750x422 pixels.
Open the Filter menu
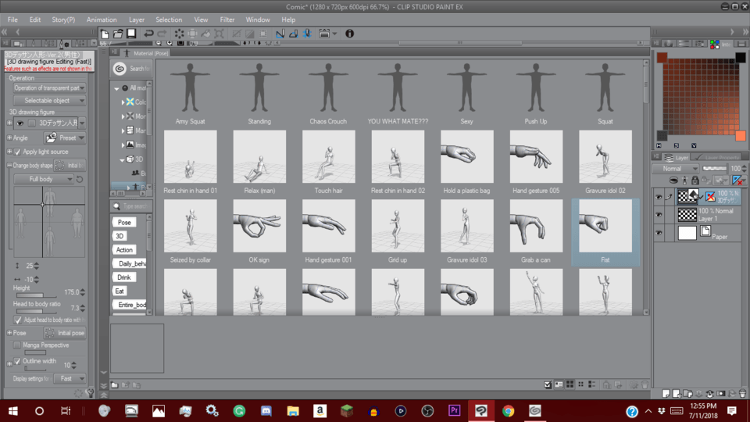click(x=227, y=20)
